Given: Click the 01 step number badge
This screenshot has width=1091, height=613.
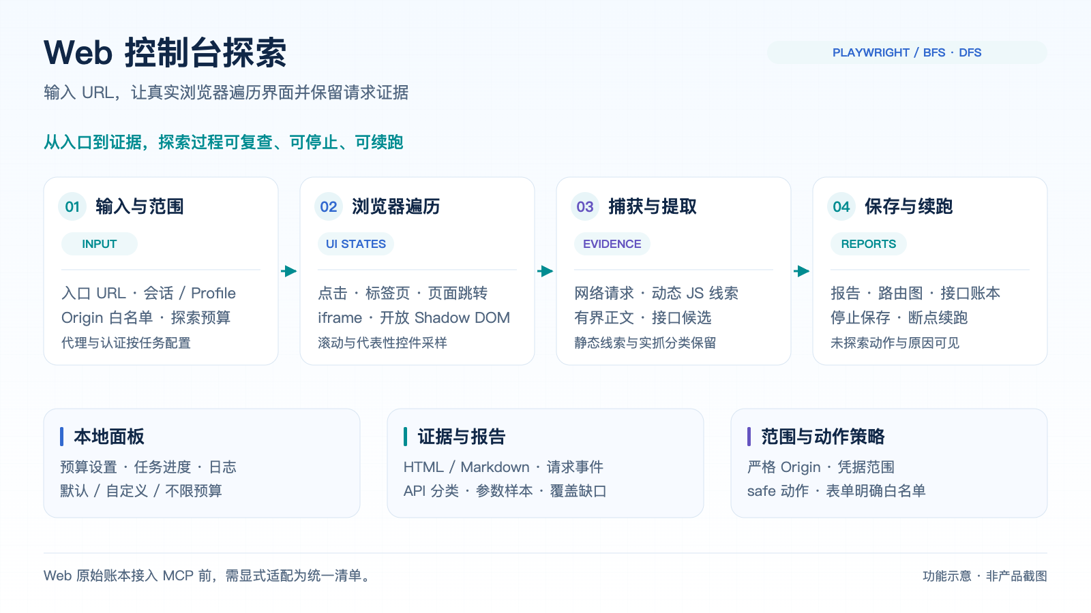Looking at the screenshot, I should click(72, 206).
